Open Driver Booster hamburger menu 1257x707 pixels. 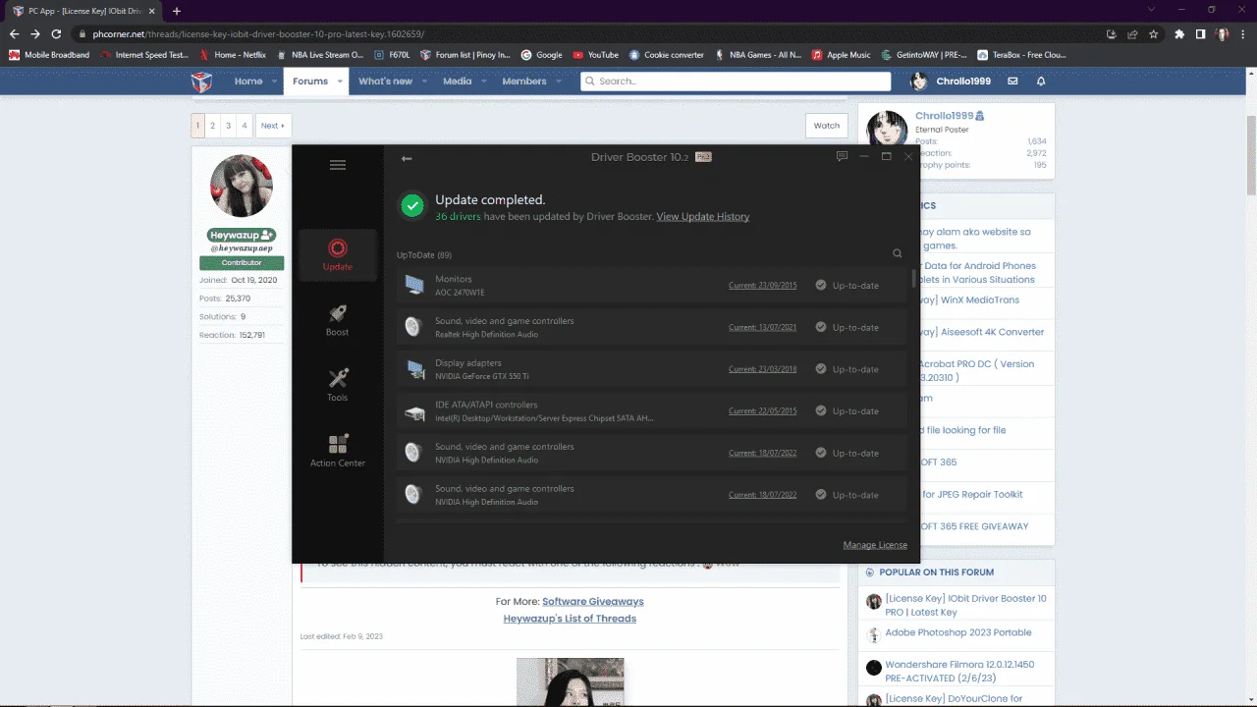click(x=338, y=165)
